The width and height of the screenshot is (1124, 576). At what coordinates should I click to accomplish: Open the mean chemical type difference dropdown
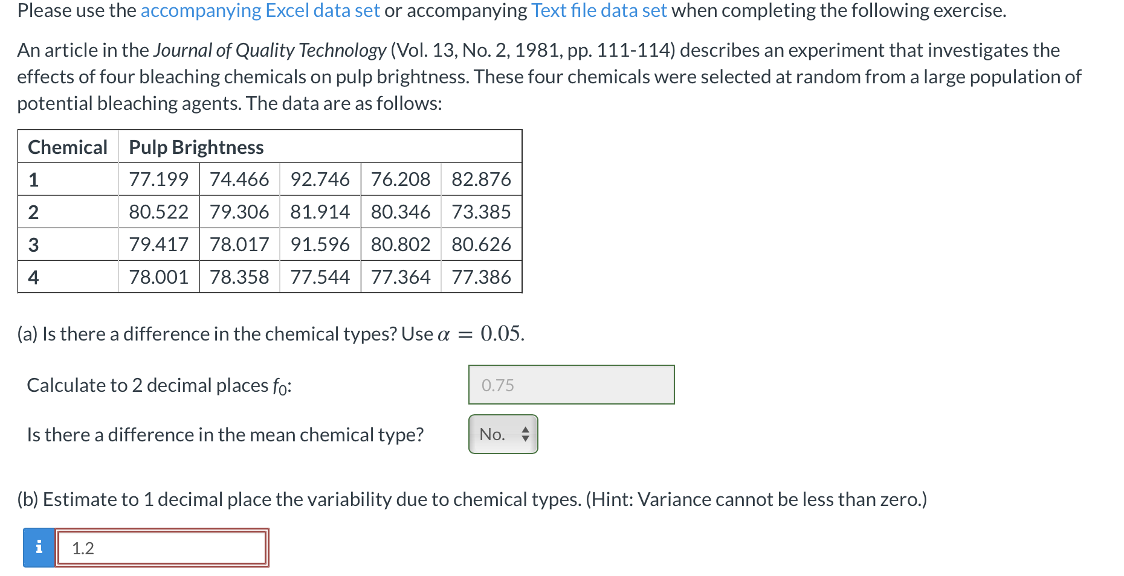click(x=503, y=434)
